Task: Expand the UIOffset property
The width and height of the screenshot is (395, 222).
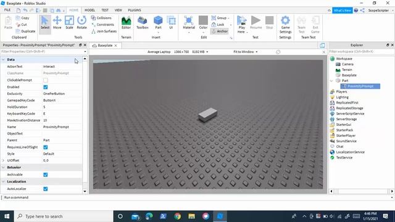Action: click(x=3, y=160)
